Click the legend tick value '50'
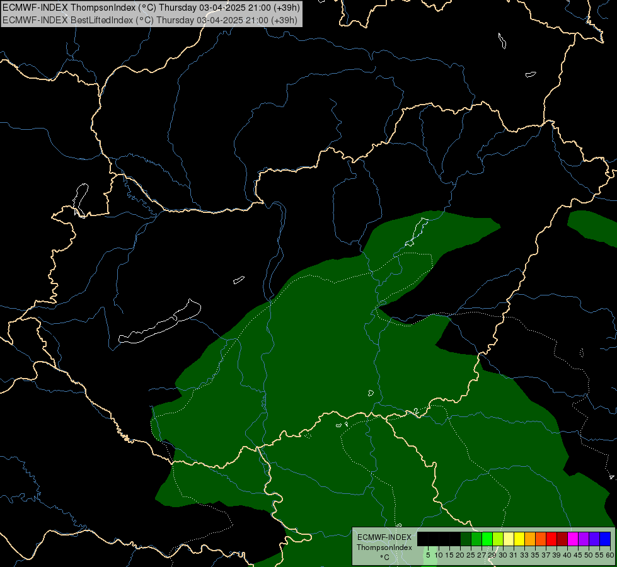This screenshot has height=567, width=617. 589,555
